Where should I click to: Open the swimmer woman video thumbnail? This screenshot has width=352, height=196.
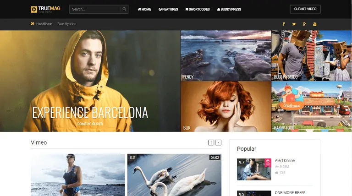pos(77,175)
